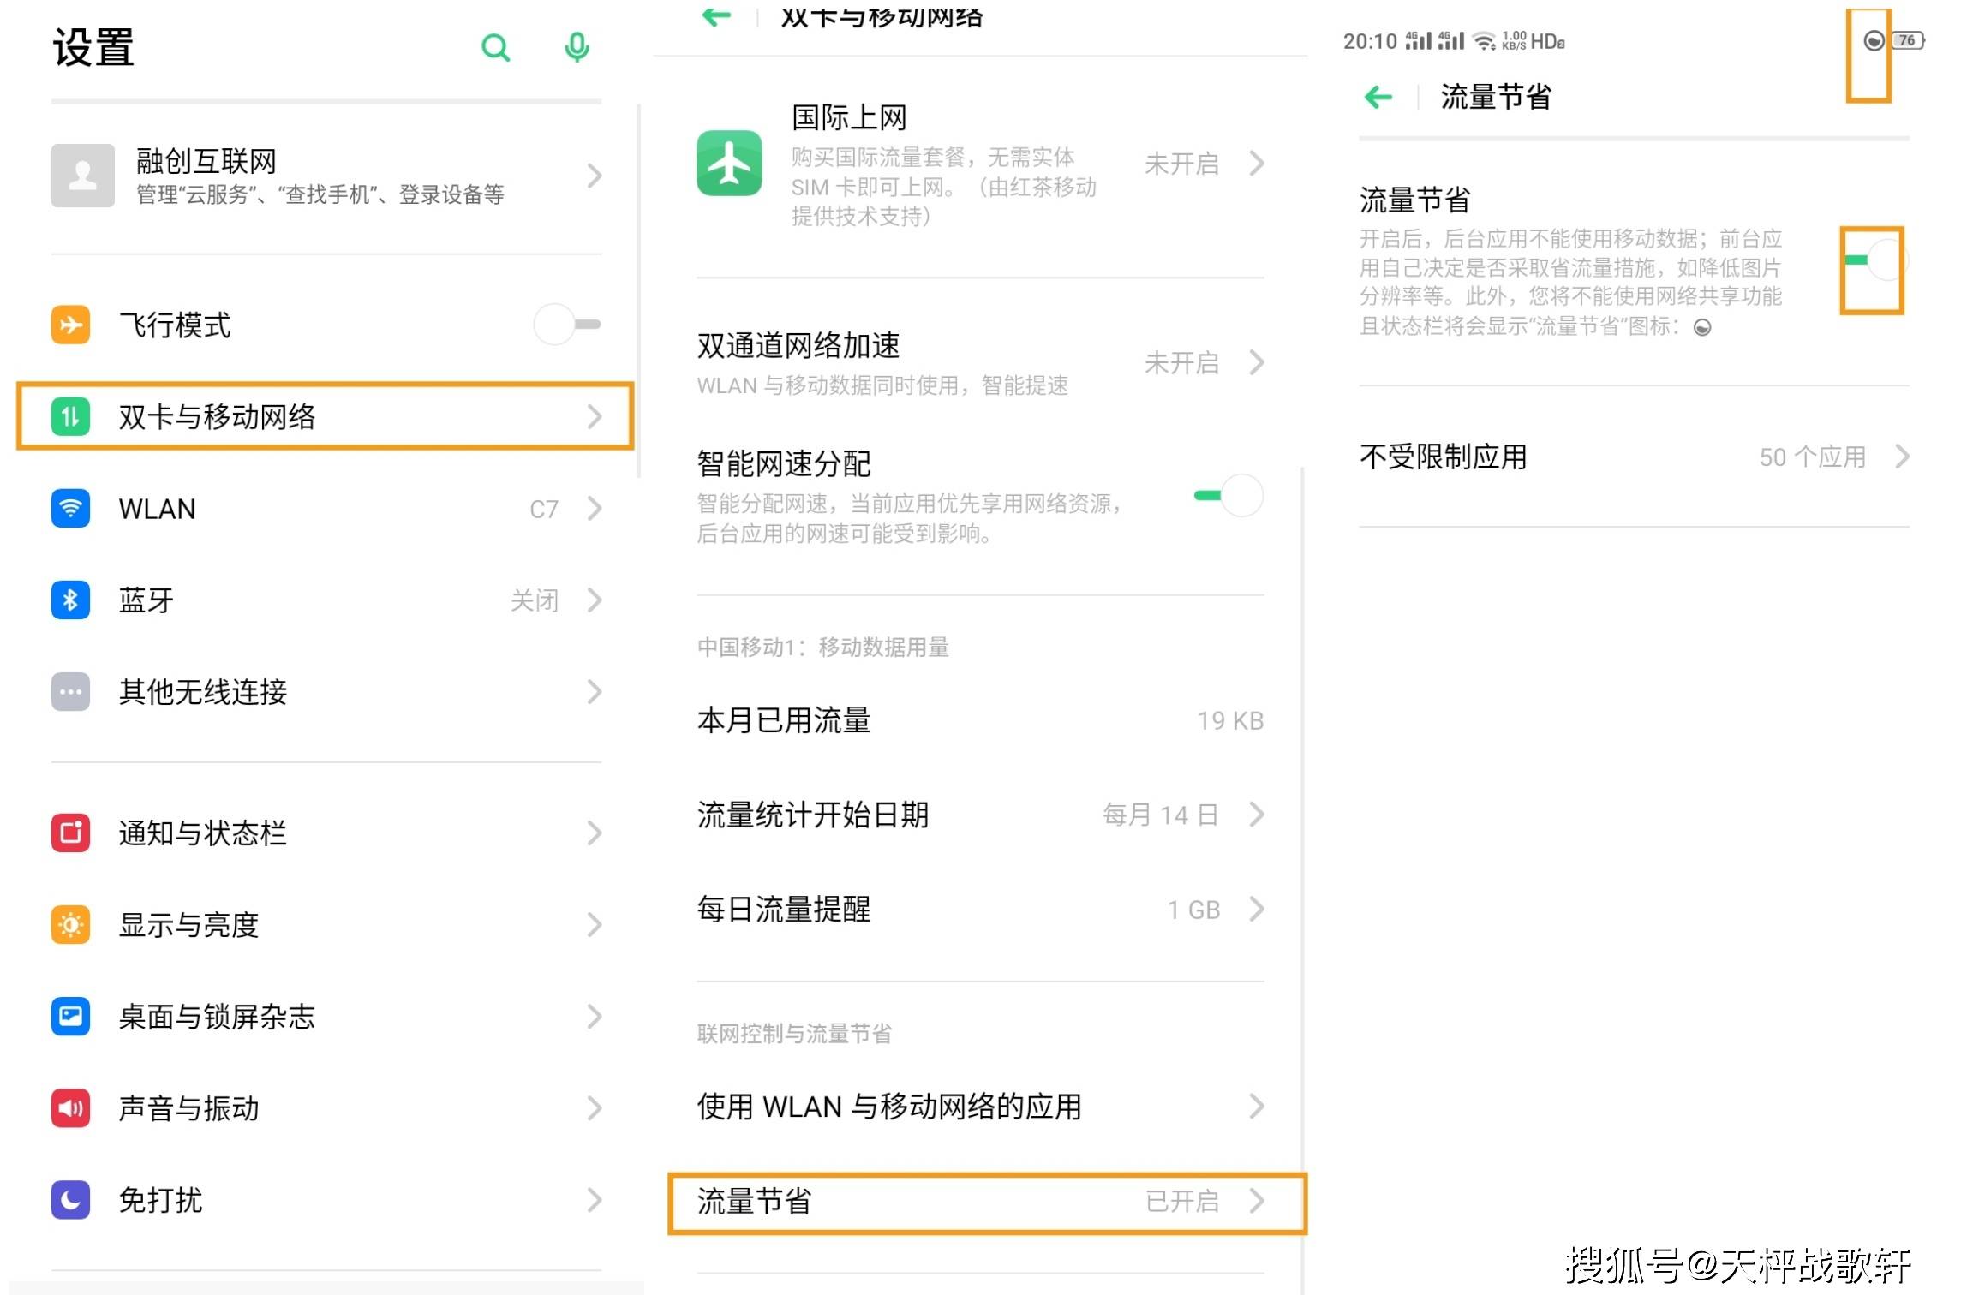This screenshot has height=1307, width=1961.
Task: Tap 未开启 status beside 国际上网
Action: (1181, 164)
